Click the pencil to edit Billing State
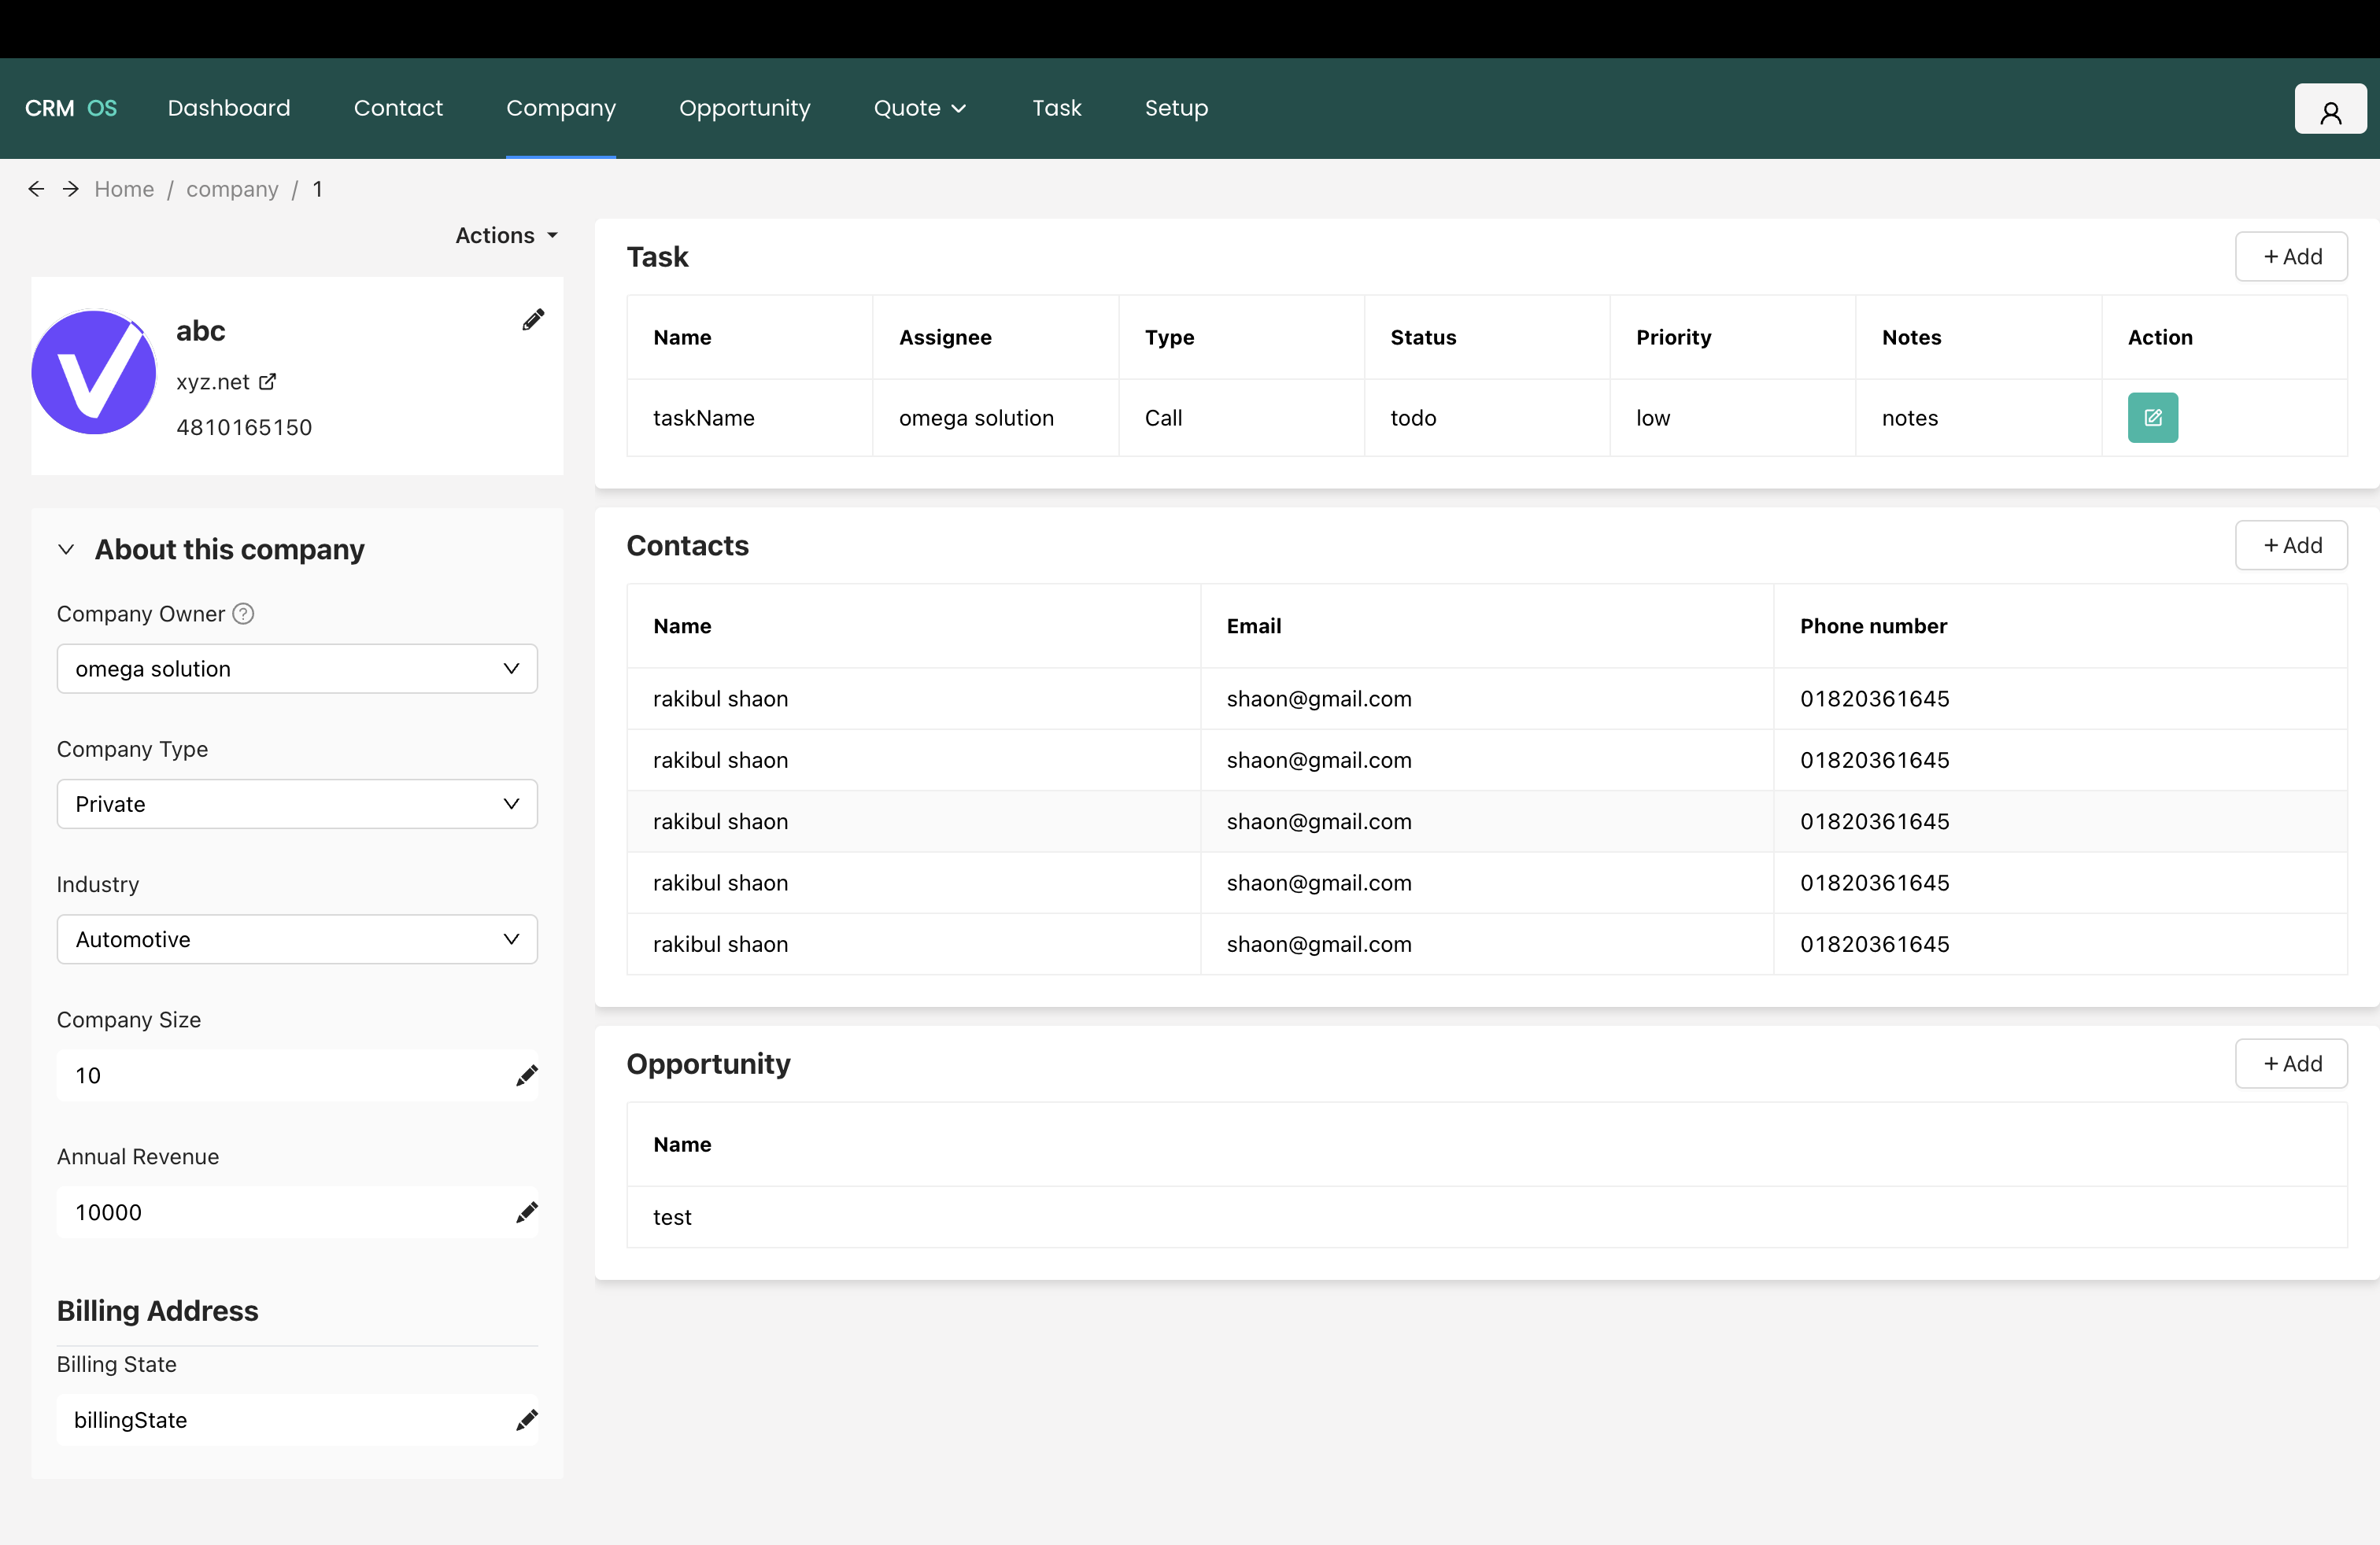The image size is (2380, 1545). point(527,1420)
